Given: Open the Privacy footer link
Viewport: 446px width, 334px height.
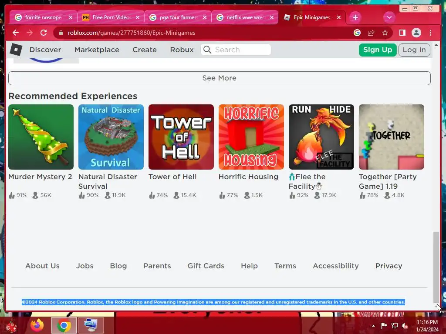Looking at the screenshot, I should coord(389,266).
